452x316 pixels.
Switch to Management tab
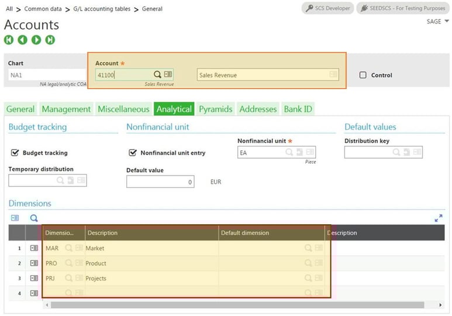66,109
